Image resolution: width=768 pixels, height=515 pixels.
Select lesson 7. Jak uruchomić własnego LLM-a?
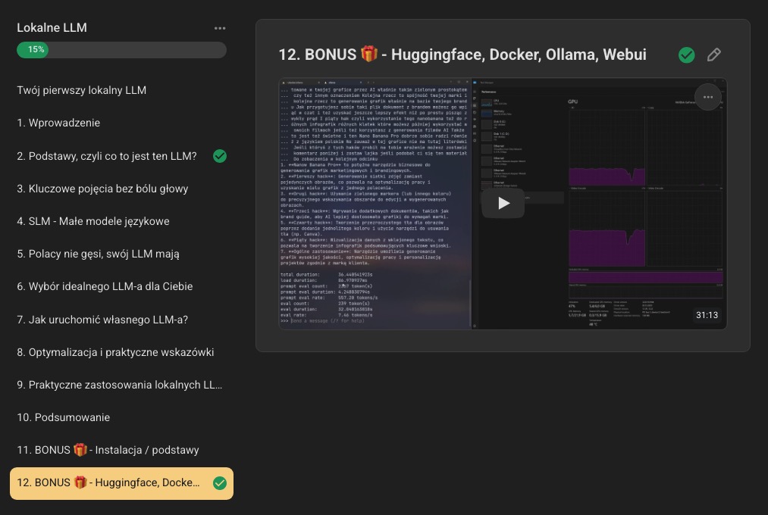point(121,320)
